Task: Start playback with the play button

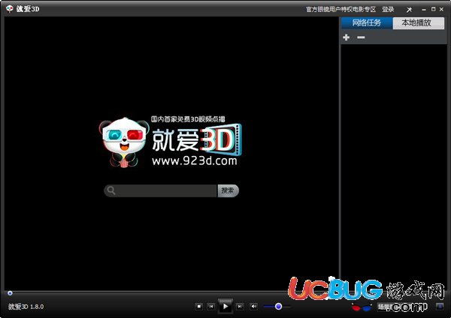Action: pyautogui.click(x=225, y=307)
